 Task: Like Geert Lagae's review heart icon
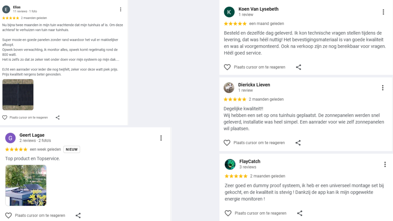coord(9,216)
